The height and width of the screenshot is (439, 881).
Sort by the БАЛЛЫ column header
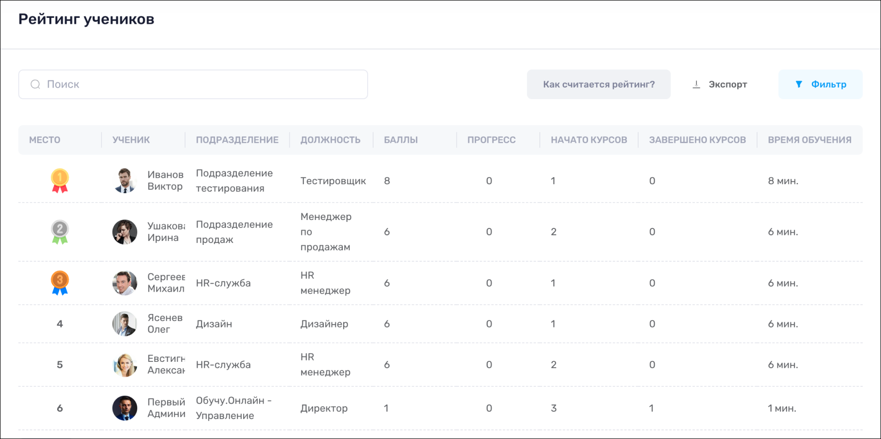tap(401, 140)
